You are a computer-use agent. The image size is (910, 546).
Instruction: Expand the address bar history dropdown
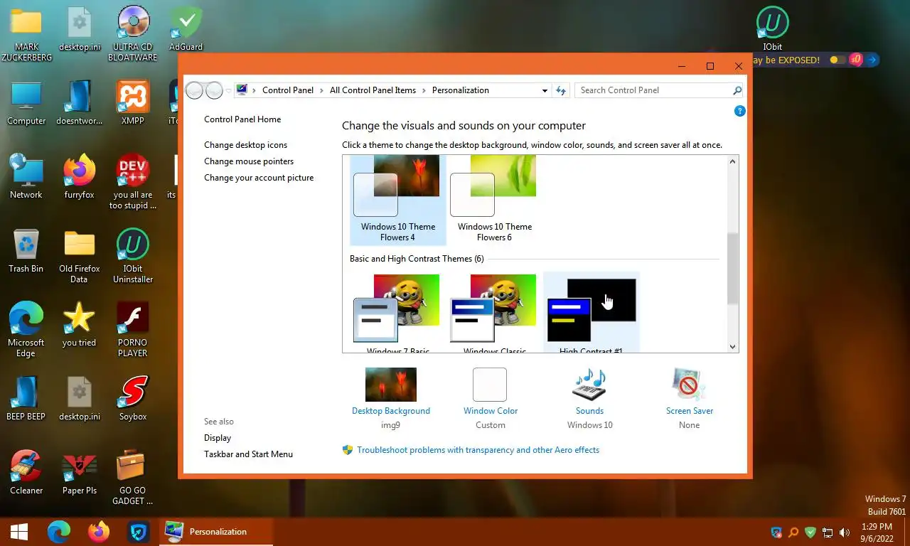545,90
